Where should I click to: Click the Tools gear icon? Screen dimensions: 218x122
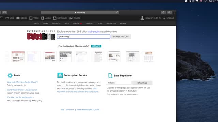pyautogui.click(x=10, y=75)
